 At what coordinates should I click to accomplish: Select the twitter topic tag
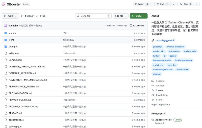point(156,56)
